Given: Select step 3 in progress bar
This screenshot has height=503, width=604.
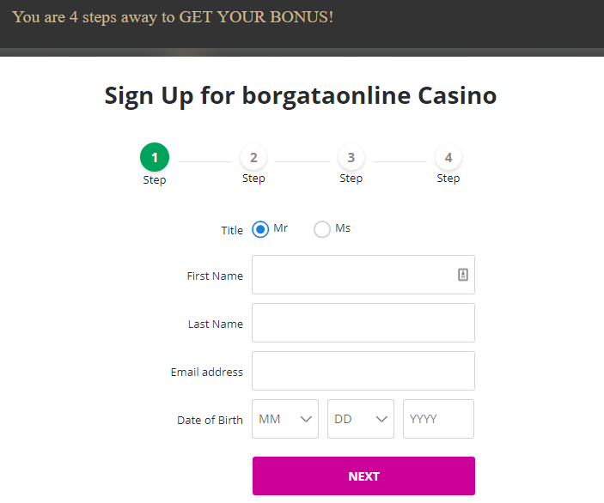Looking at the screenshot, I should (351, 158).
